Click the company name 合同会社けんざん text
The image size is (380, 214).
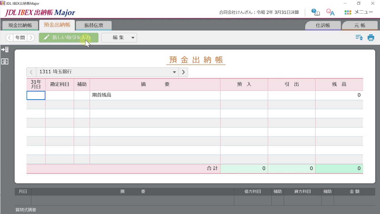[x=237, y=12]
